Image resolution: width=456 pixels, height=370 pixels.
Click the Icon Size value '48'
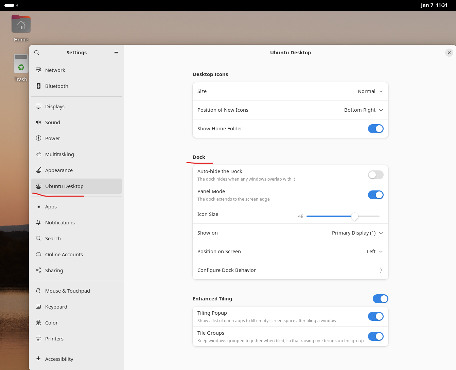[x=301, y=216]
